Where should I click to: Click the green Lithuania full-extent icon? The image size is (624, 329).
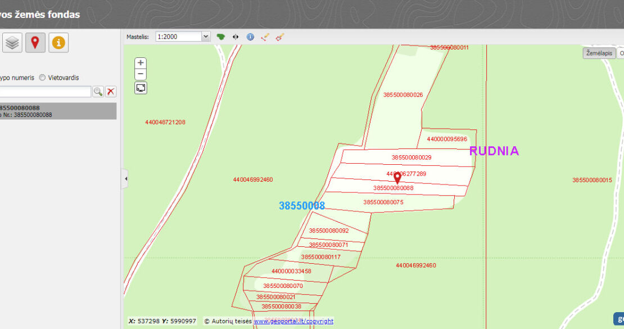click(x=221, y=37)
